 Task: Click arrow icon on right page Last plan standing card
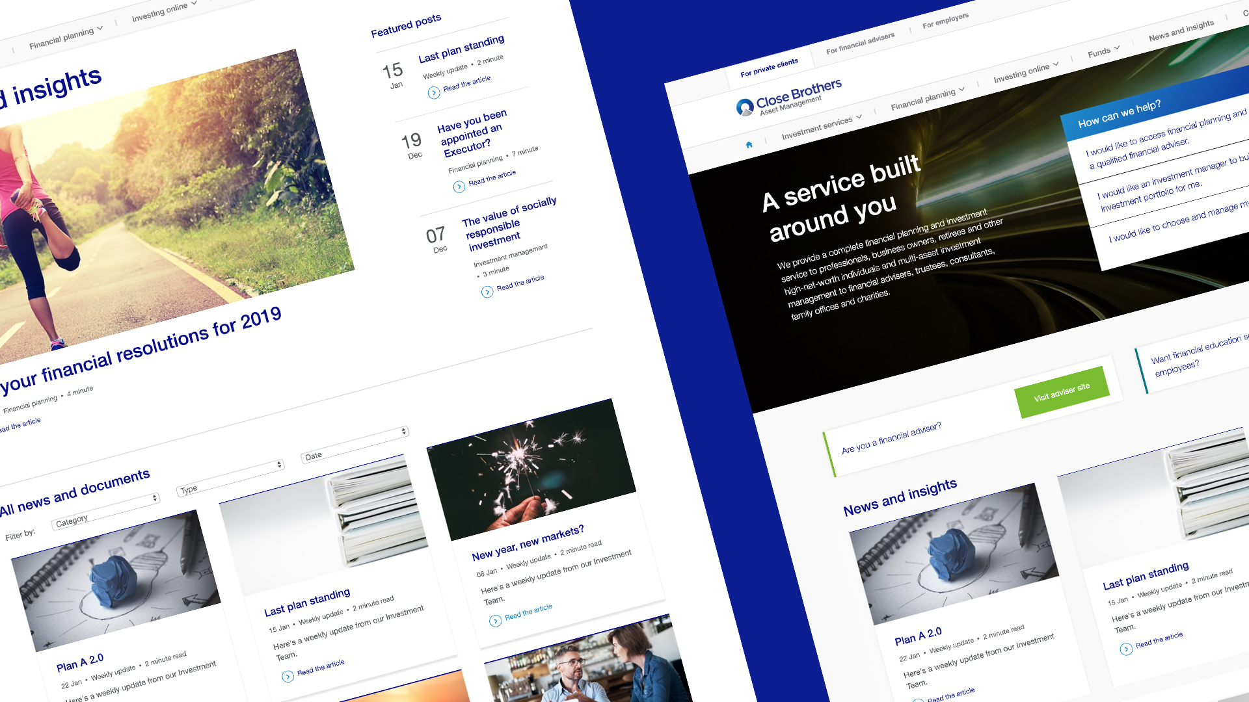1126,649
